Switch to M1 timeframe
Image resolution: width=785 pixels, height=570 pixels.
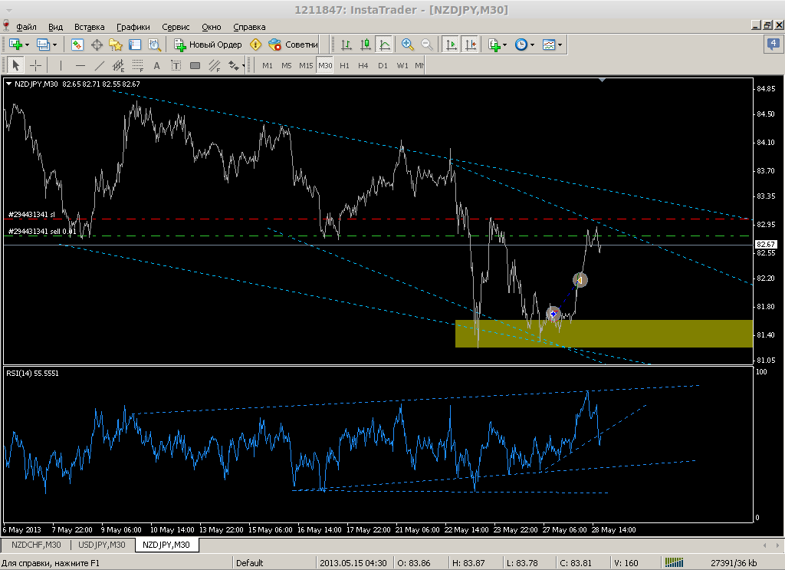coord(268,66)
